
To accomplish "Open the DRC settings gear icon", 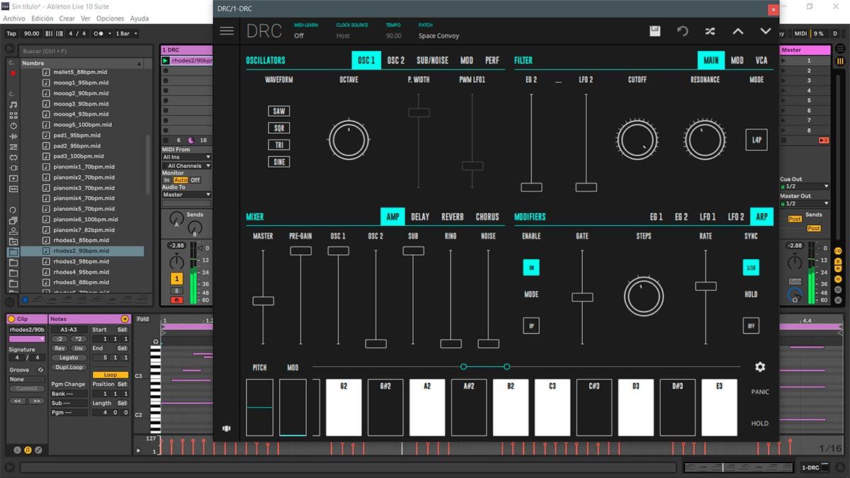I will coord(760,367).
